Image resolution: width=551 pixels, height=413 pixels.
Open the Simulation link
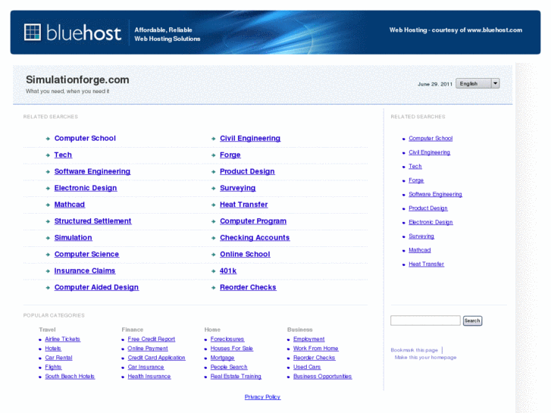73,238
